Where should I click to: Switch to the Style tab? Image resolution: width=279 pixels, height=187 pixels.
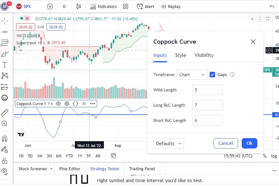tap(181, 55)
